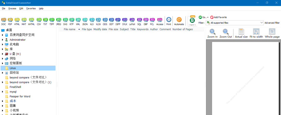Image resolution: width=281 pixels, height=115 pixels.
Task: Zoom Out on the preview
Action: 226,33
